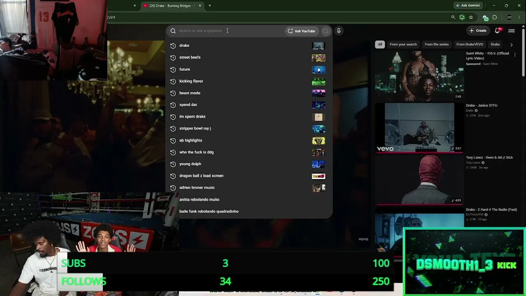Screen dimensions: 526x296
Task: Open more options for Saint White video
Action: (x=515, y=54)
